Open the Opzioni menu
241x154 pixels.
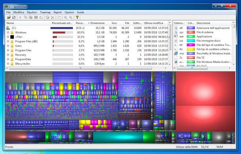coord(69,12)
